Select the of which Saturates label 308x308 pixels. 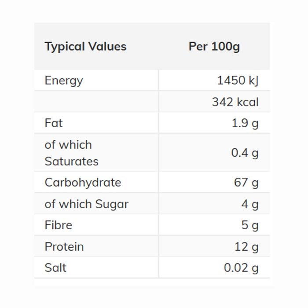pos(71,153)
